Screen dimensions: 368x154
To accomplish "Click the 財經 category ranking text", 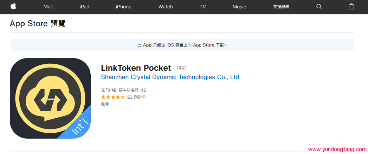I will (x=123, y=90).
